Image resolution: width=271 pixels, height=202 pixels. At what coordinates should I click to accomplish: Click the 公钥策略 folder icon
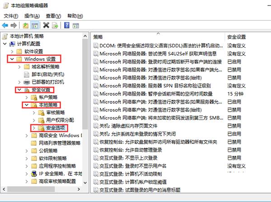34,151
